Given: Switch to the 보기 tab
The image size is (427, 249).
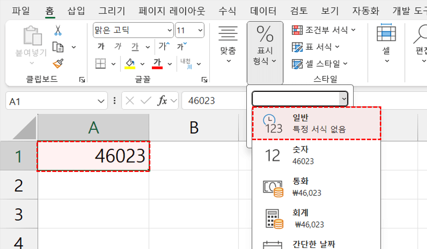Looking at the screenshot, I should [330, 11].
